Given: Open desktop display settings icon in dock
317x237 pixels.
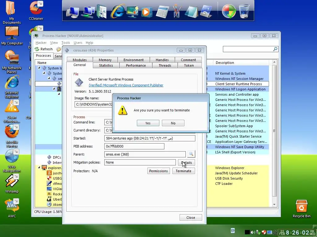Looking at the screenshot, I should [132, 11].
